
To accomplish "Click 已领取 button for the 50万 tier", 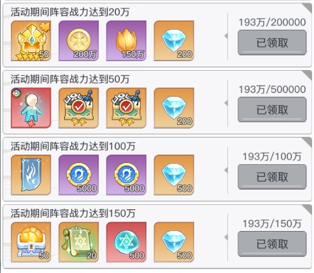I will coord(272,109).
